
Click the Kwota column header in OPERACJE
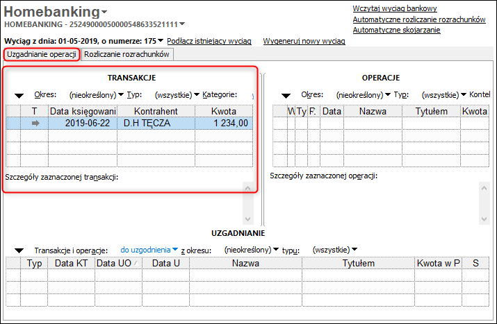(x=475, y=111)
